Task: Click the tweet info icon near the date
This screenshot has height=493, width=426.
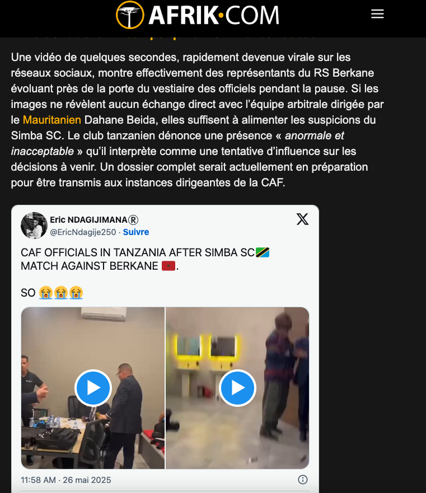Action: (303, 480)
